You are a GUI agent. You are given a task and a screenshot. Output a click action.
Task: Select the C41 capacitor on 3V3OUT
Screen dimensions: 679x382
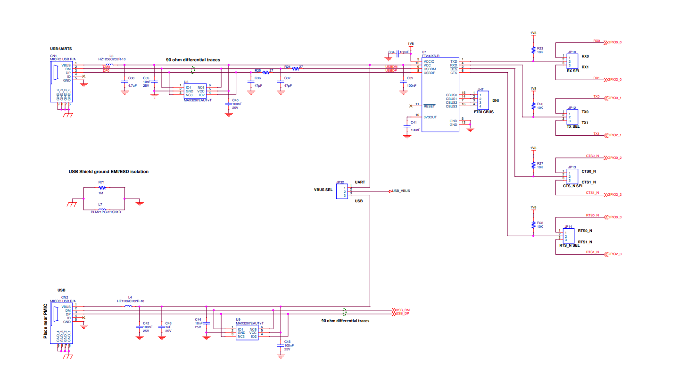(x=407, y=126)
